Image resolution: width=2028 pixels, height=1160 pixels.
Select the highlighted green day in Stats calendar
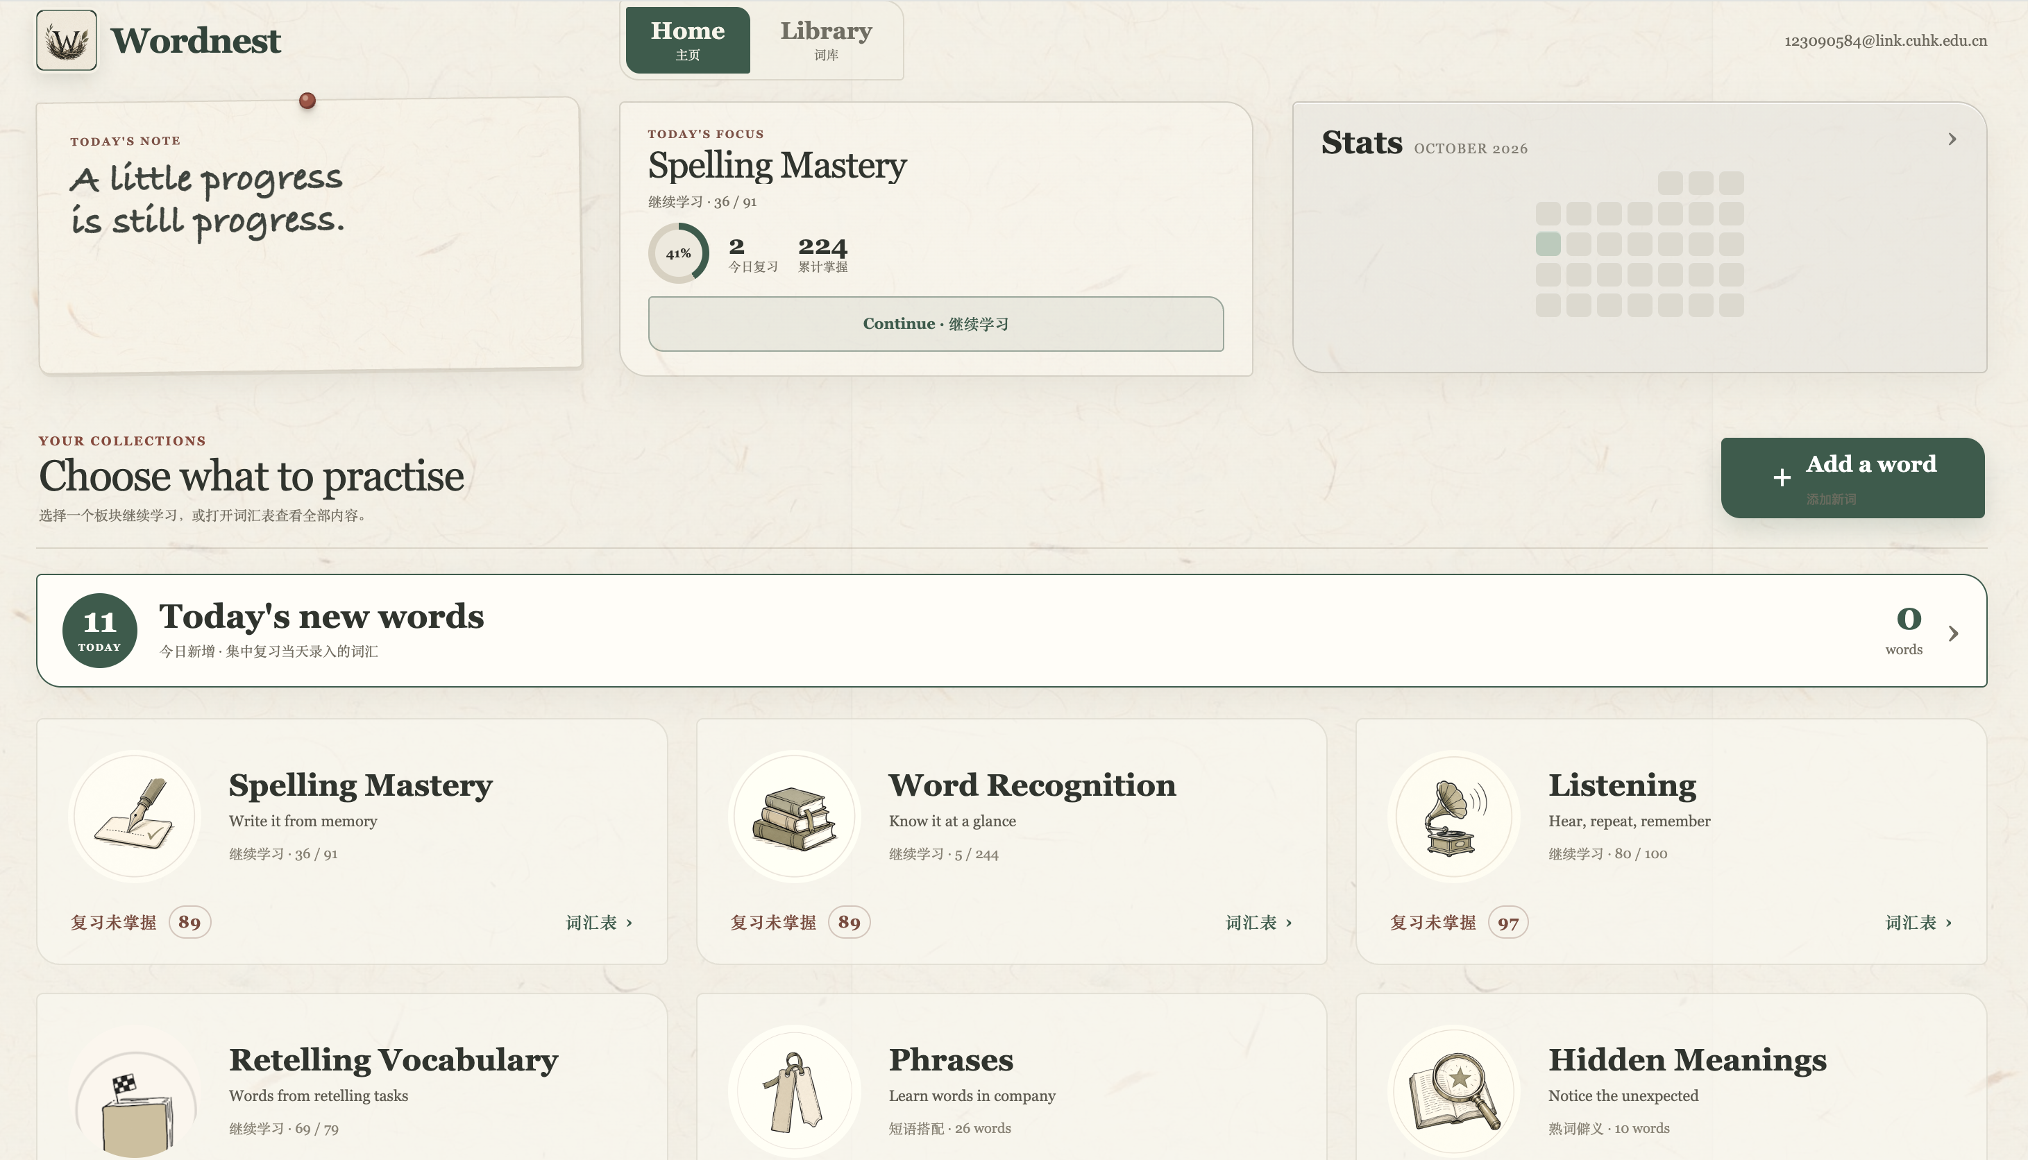(1548, 244)
